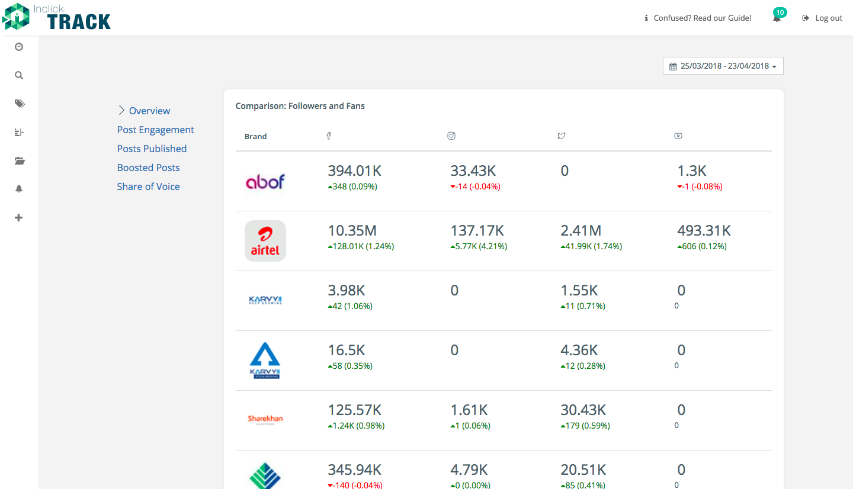
Task: Open the tags icon in sidebar
Action: (20, 104)
